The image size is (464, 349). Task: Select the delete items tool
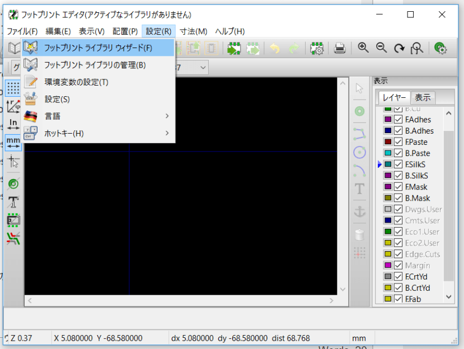point(359,234)
